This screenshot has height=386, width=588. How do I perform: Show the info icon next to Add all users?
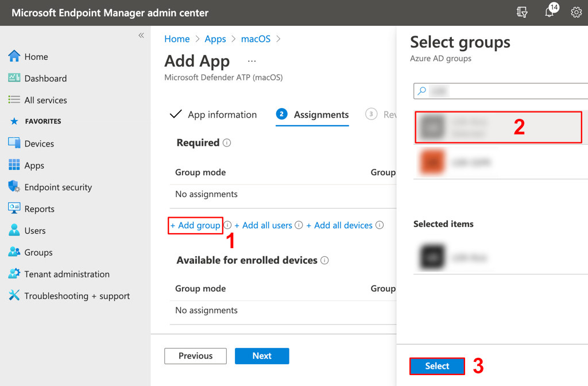click(x=299, y=225)
